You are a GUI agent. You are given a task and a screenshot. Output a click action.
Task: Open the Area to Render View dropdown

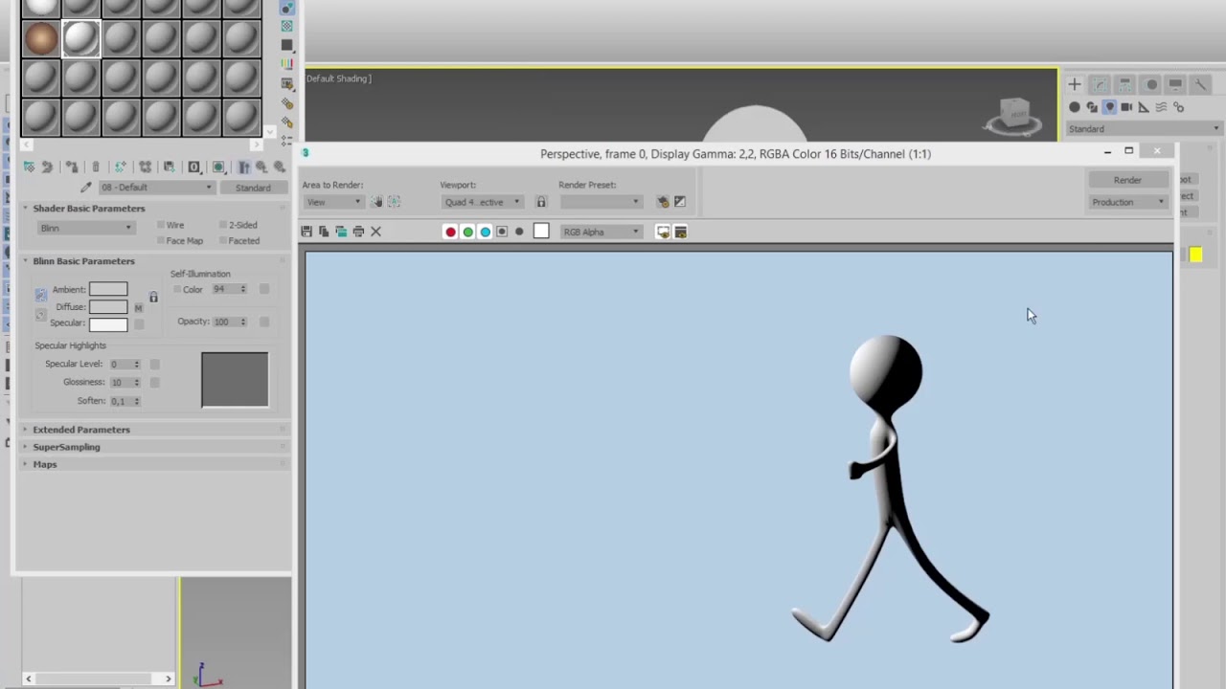pos(333,202)
